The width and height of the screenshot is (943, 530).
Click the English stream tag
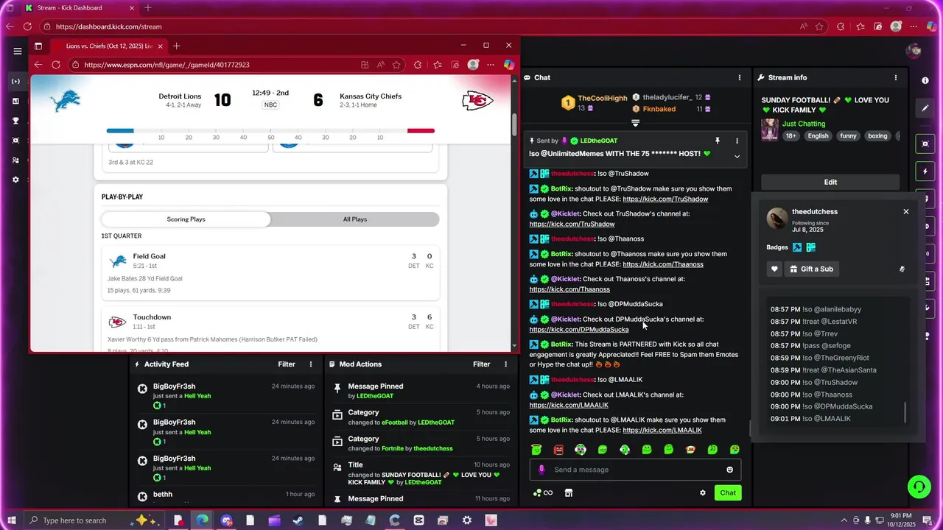click(818, 136)
